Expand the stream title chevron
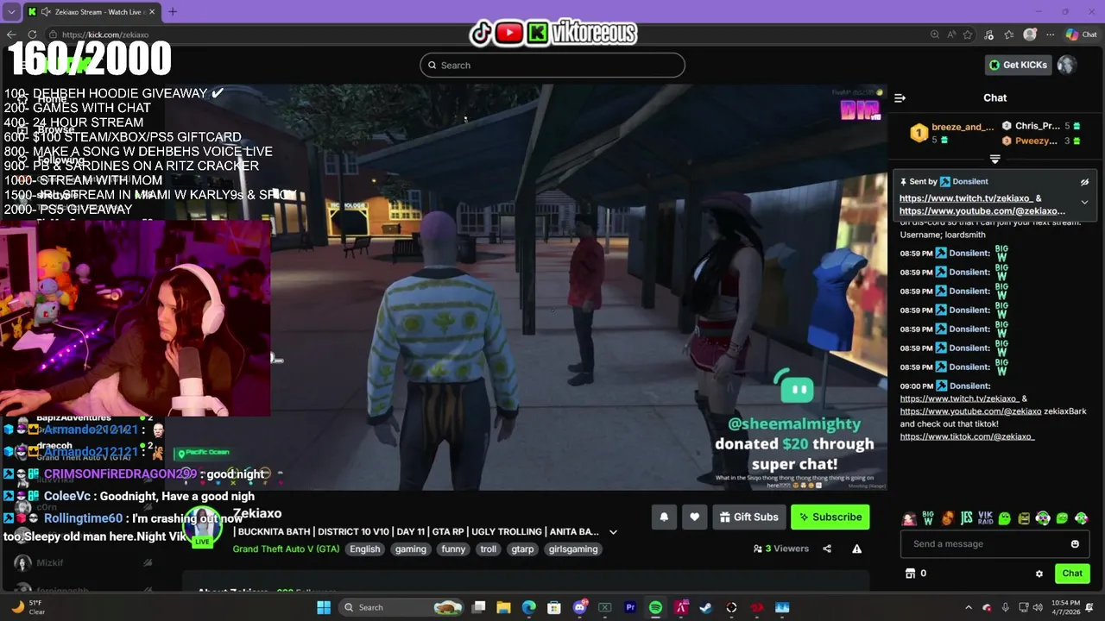 (x=613, y=532)
